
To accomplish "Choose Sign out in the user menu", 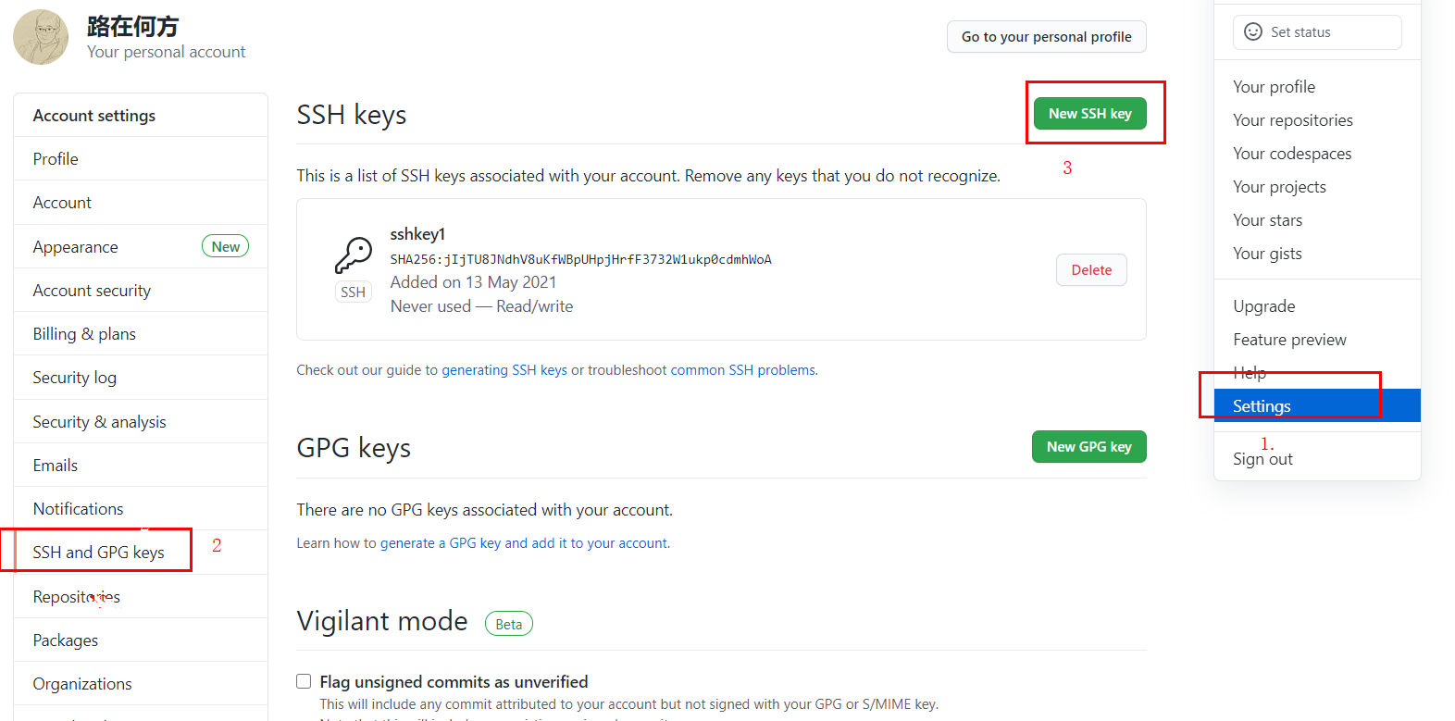I will pos(1262,459).
